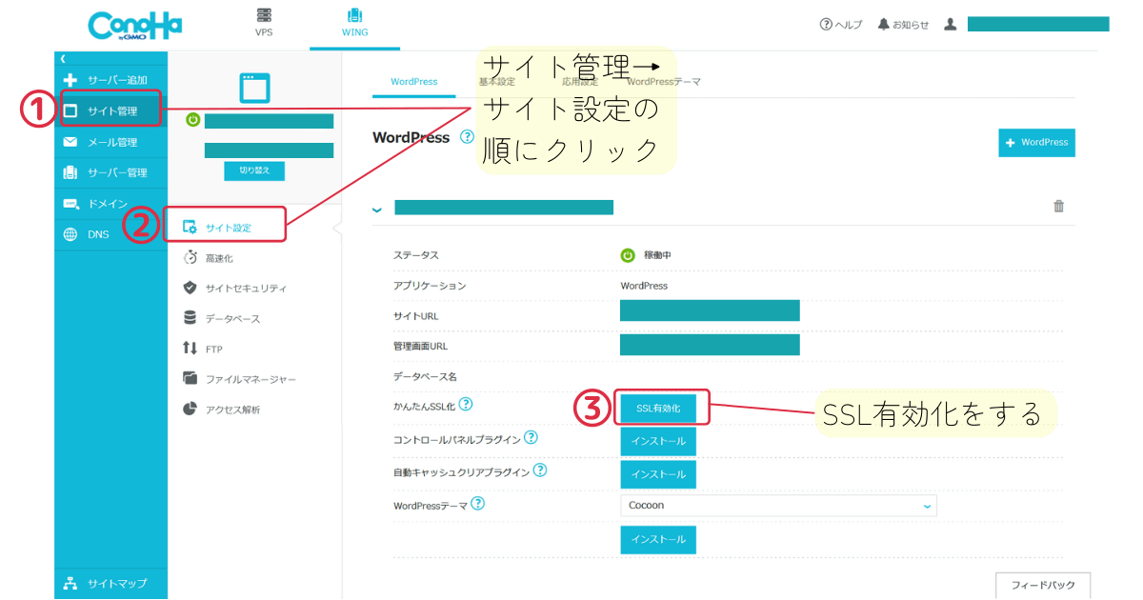Collapse the site details chevron
This screenshot has width=1143, height=600.
[x=377, y=209]
